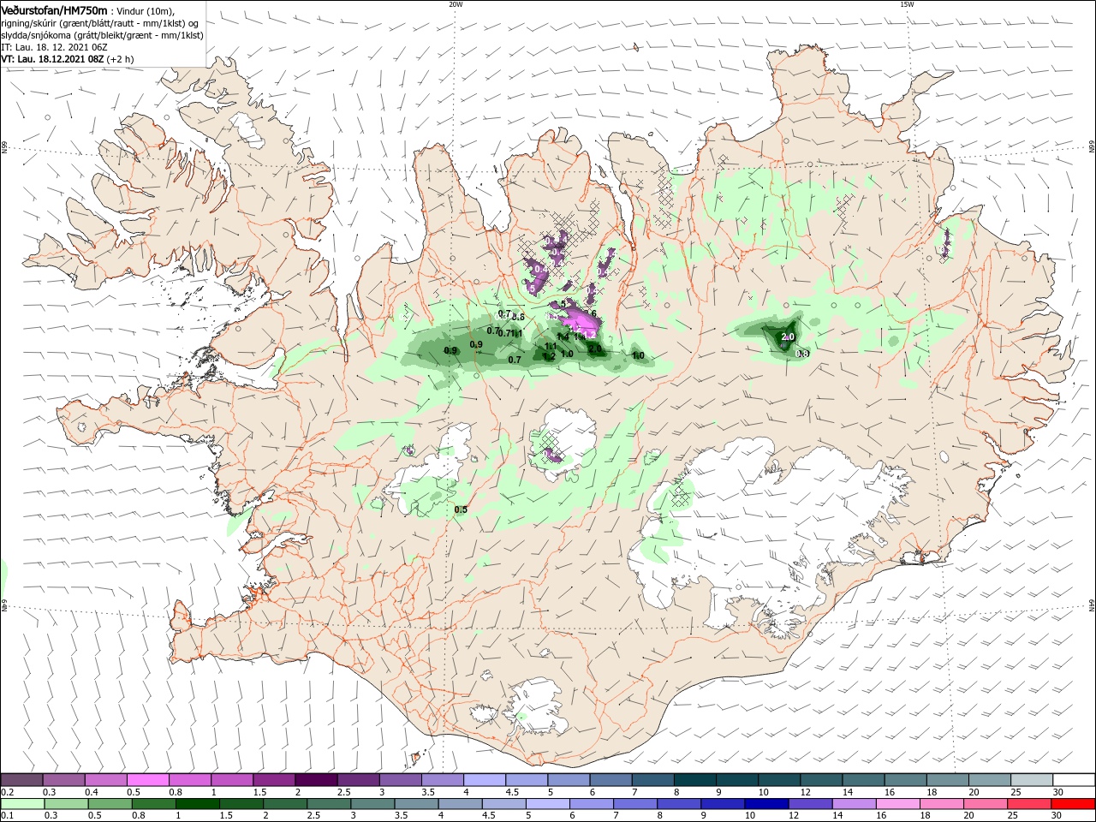Pick the bright red rain swatch after 30
The width and height of the screenshot is (1096, 822).
(1073, 804)
